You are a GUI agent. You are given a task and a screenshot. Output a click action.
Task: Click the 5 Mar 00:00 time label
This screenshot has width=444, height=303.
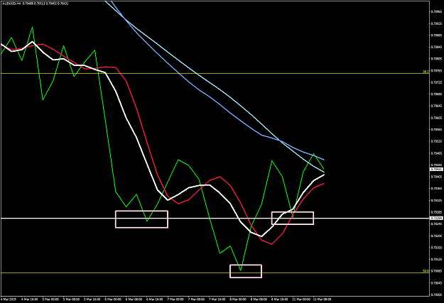click(50, 299)
